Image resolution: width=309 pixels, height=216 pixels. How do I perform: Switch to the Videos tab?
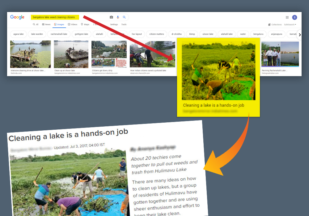click(x=73, y=24)
